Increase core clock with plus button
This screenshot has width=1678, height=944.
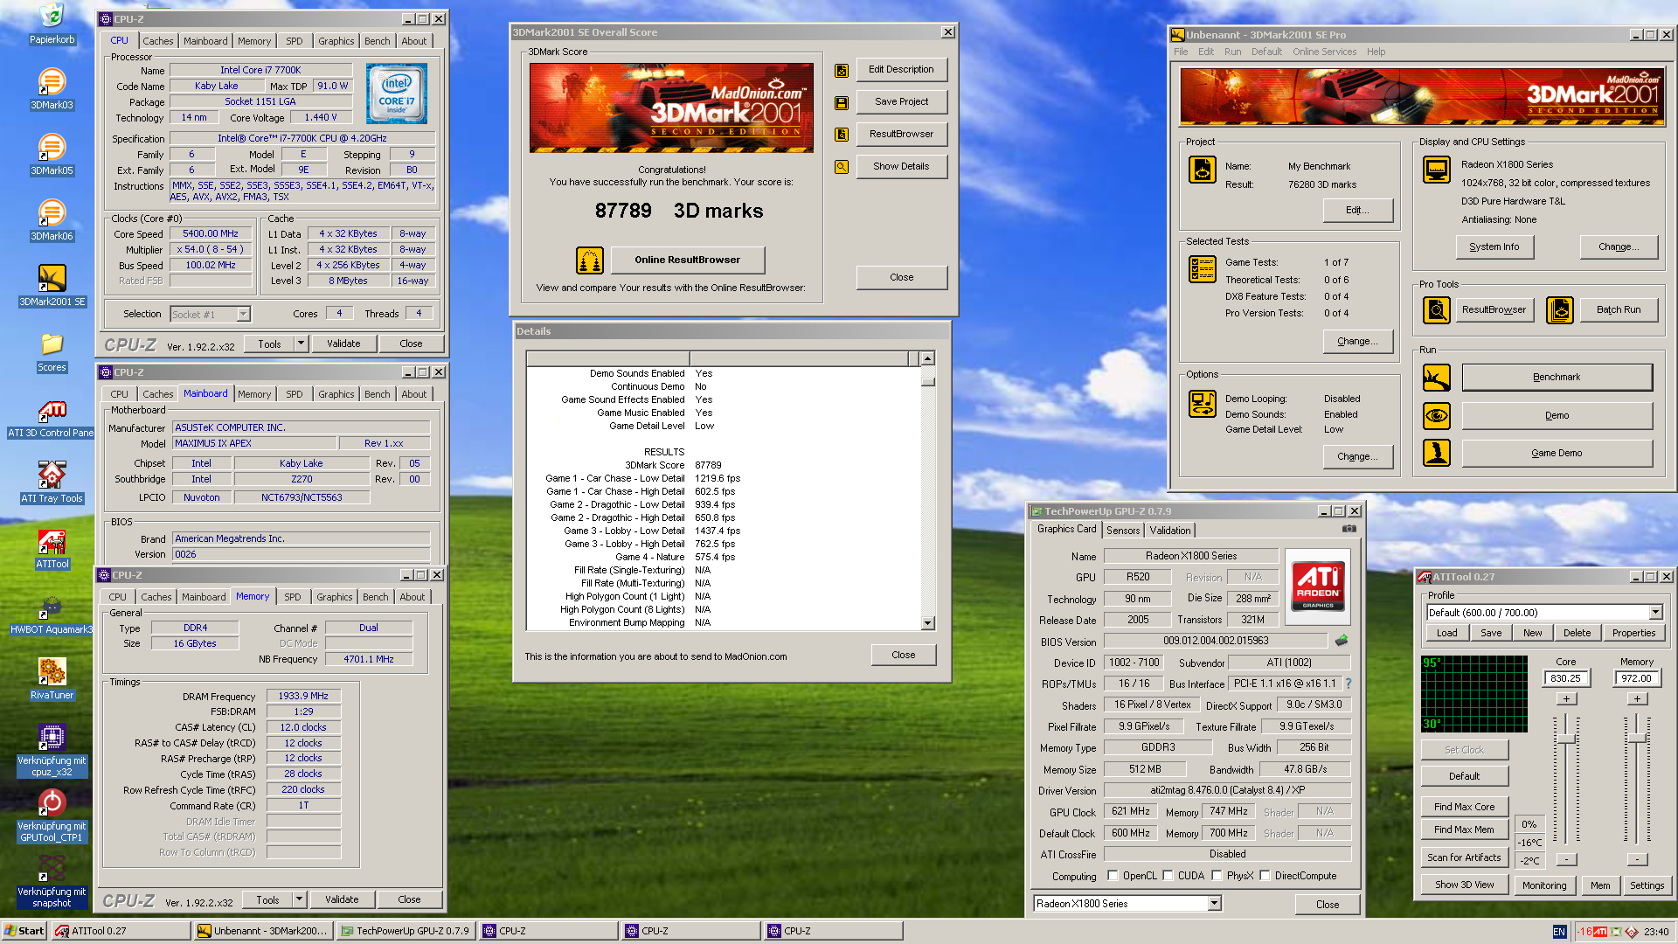pyautogui.click(x=1566, y=698)
